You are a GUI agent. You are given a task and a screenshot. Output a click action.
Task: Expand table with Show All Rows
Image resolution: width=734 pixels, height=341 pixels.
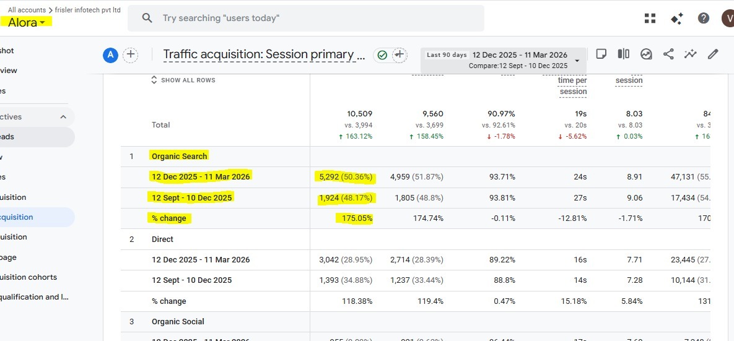(x=183, y=80)
